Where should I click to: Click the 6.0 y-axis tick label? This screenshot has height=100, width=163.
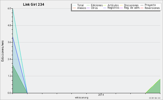click(x=9, y=8)
